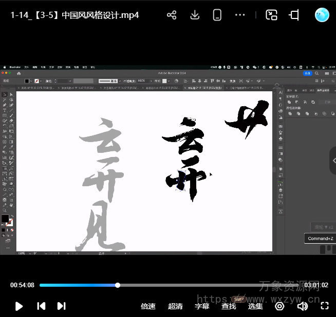
Task: Enable picture-in-picture mini window mode
Action: pyautogui.click(x=271, y=15)
